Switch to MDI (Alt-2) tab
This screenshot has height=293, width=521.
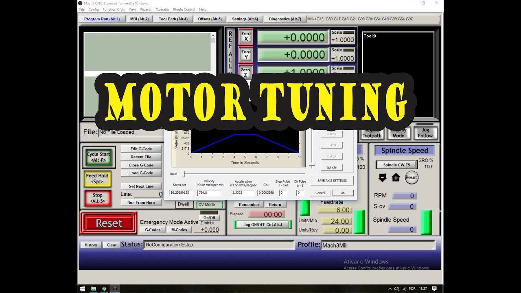(139, 19)
